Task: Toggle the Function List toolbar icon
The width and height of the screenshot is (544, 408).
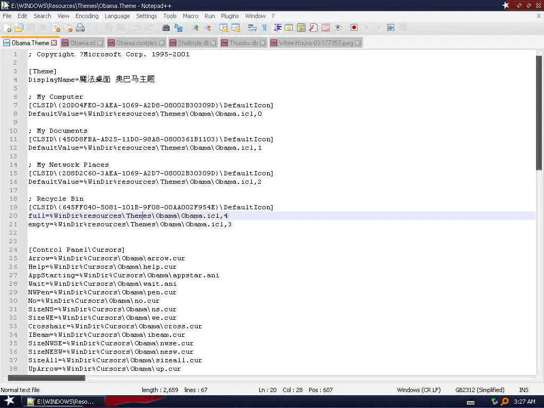Action: (x=313, y=28)
